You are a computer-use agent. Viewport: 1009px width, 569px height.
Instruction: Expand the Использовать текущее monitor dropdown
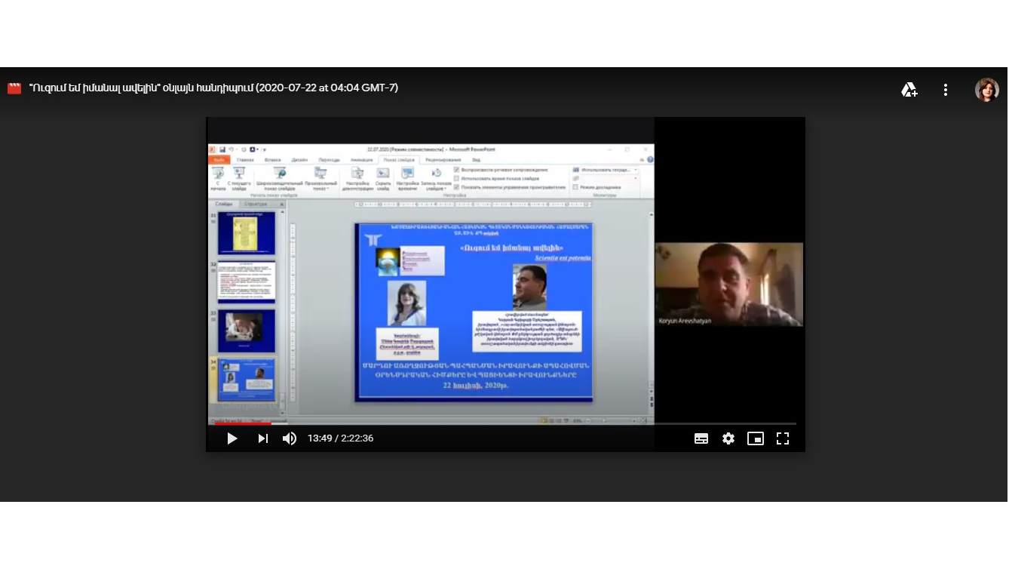click(635, 170)
